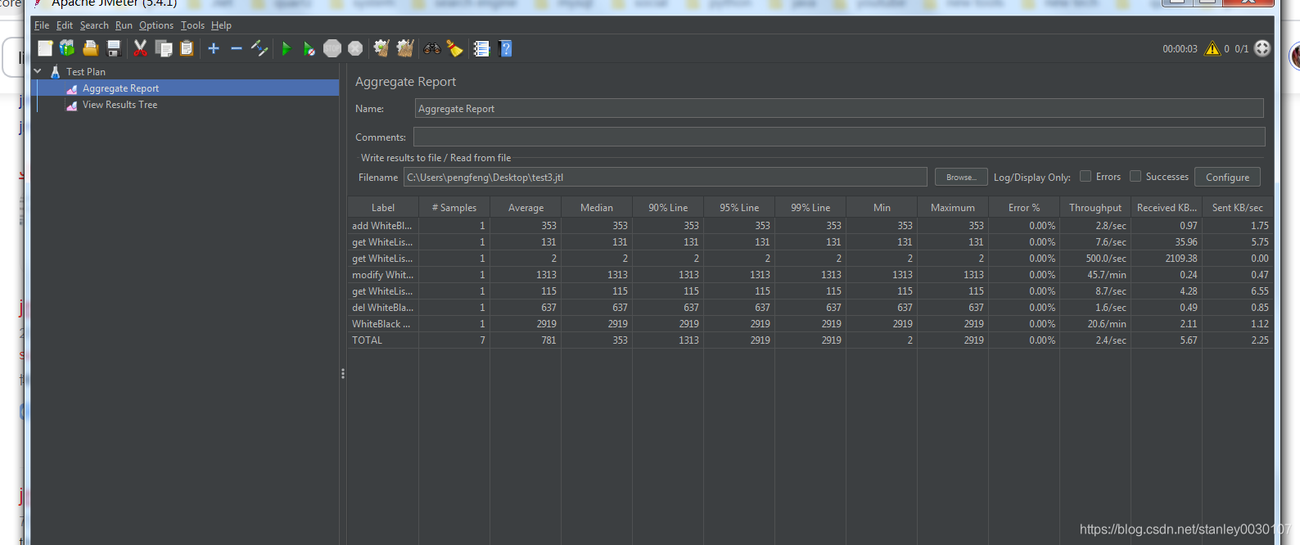Sort by Average column header
Viewport: 1300px width, 545px height.
(526, 208)
